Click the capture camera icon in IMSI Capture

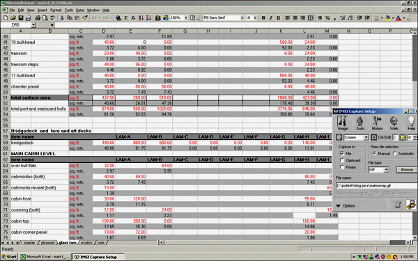point(411,205)
